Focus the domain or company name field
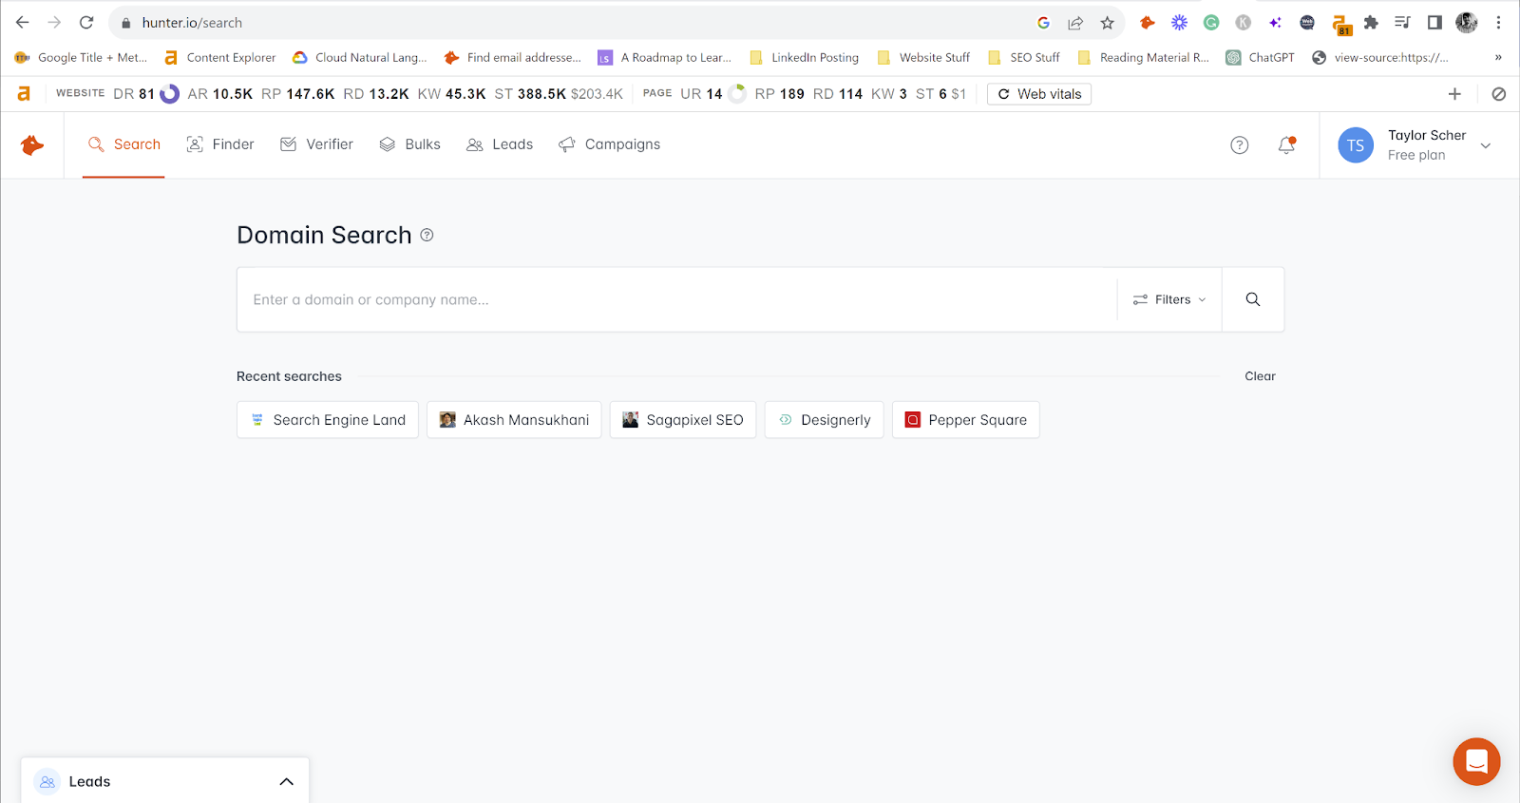Image resolution: width=1520 pixels, height=803 pixels. (676, 299)
